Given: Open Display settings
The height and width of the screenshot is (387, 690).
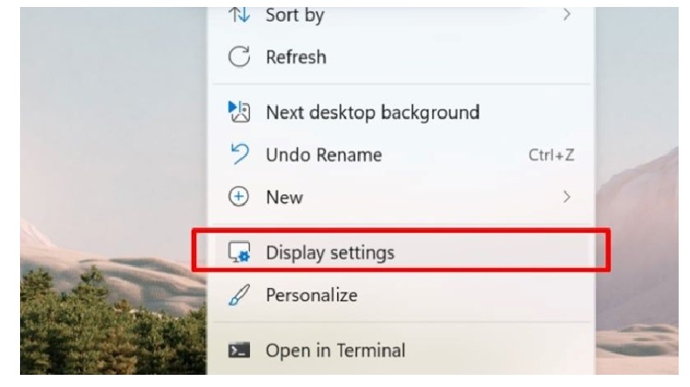Looking at the screenshot, I should 330,253.
